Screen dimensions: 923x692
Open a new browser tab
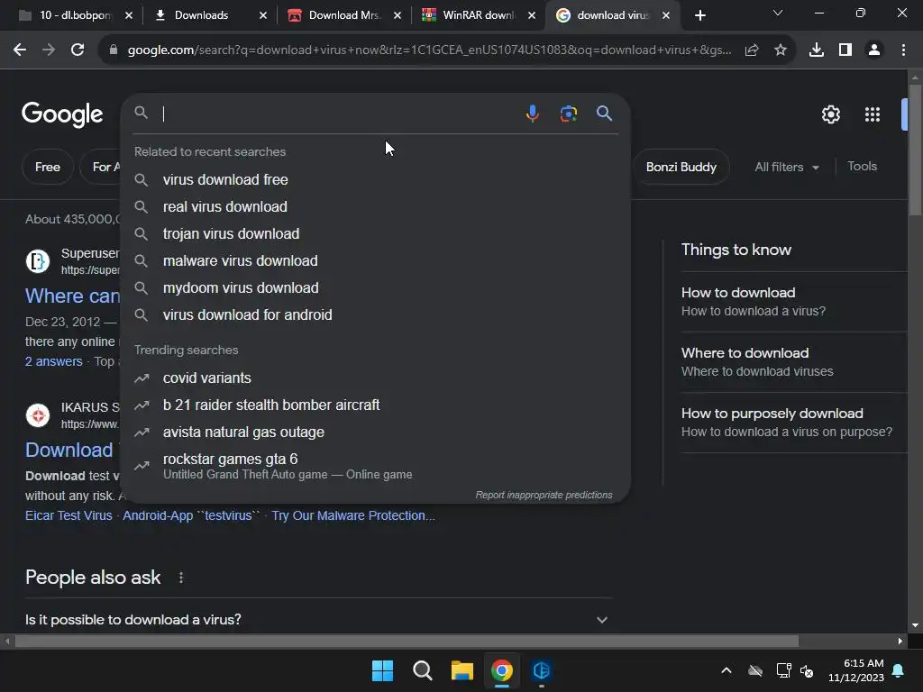(x=699, y=15)
